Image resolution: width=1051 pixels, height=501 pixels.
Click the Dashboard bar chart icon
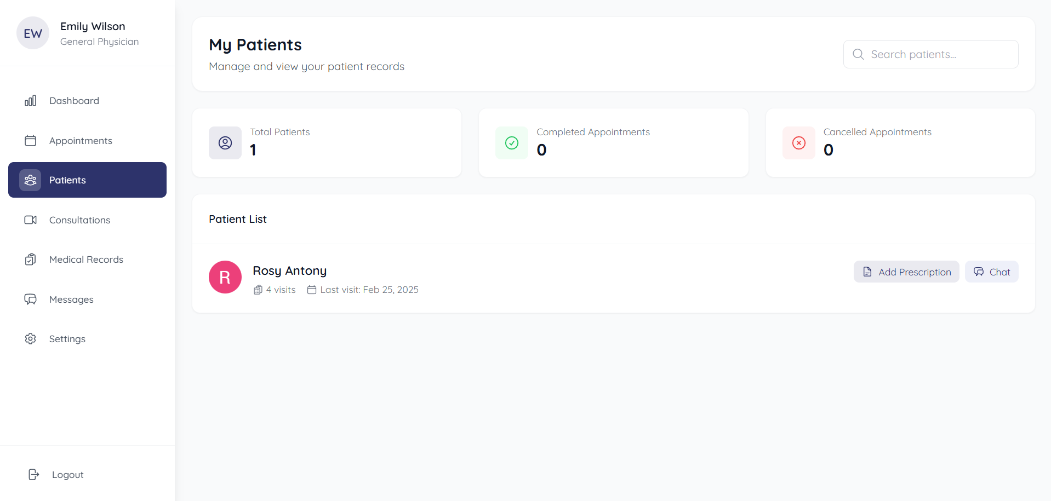[x=30, y=101]
